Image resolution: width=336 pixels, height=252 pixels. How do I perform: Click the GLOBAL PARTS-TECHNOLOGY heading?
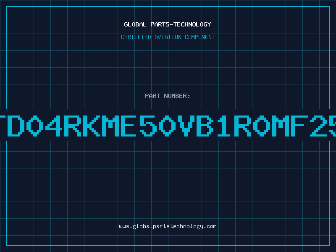pos(168,24)
